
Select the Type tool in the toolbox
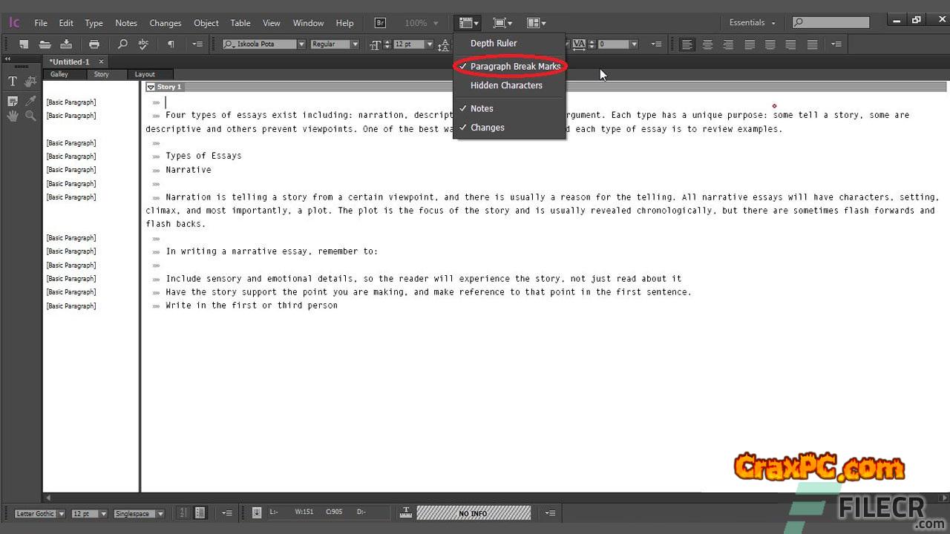point(13,82)
